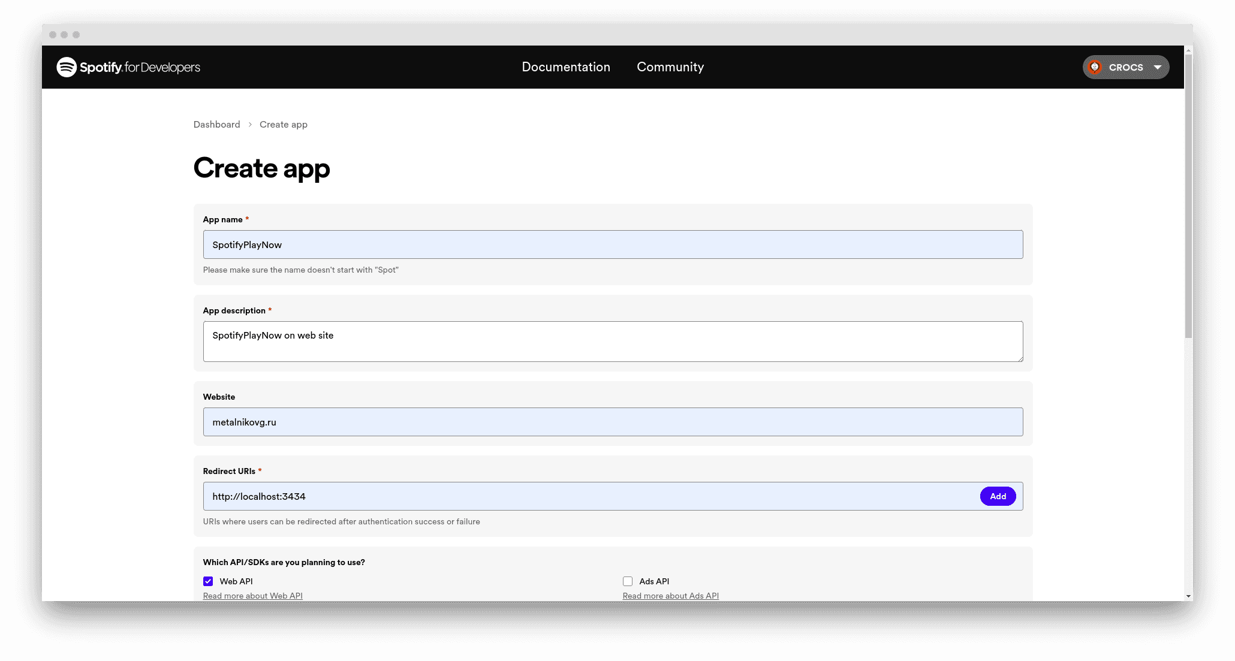Click the Create app breadcrumb
Image resolution: width=1235 pixels, height=661 pixels.
coord(284,125)
